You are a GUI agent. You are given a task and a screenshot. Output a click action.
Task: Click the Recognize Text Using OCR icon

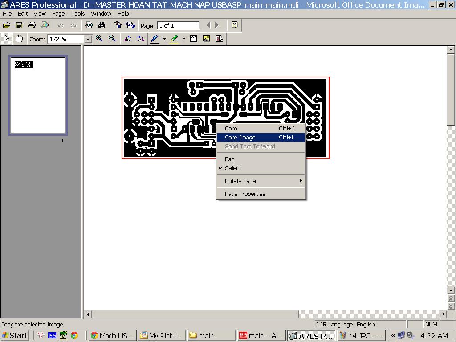(118, 25)
